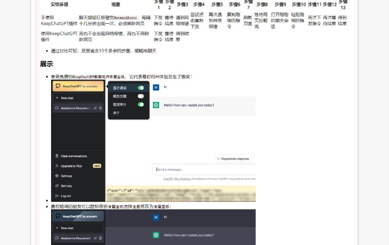Click the 现象 table header
The image size is (389, 245).
[x=116, y=4]
